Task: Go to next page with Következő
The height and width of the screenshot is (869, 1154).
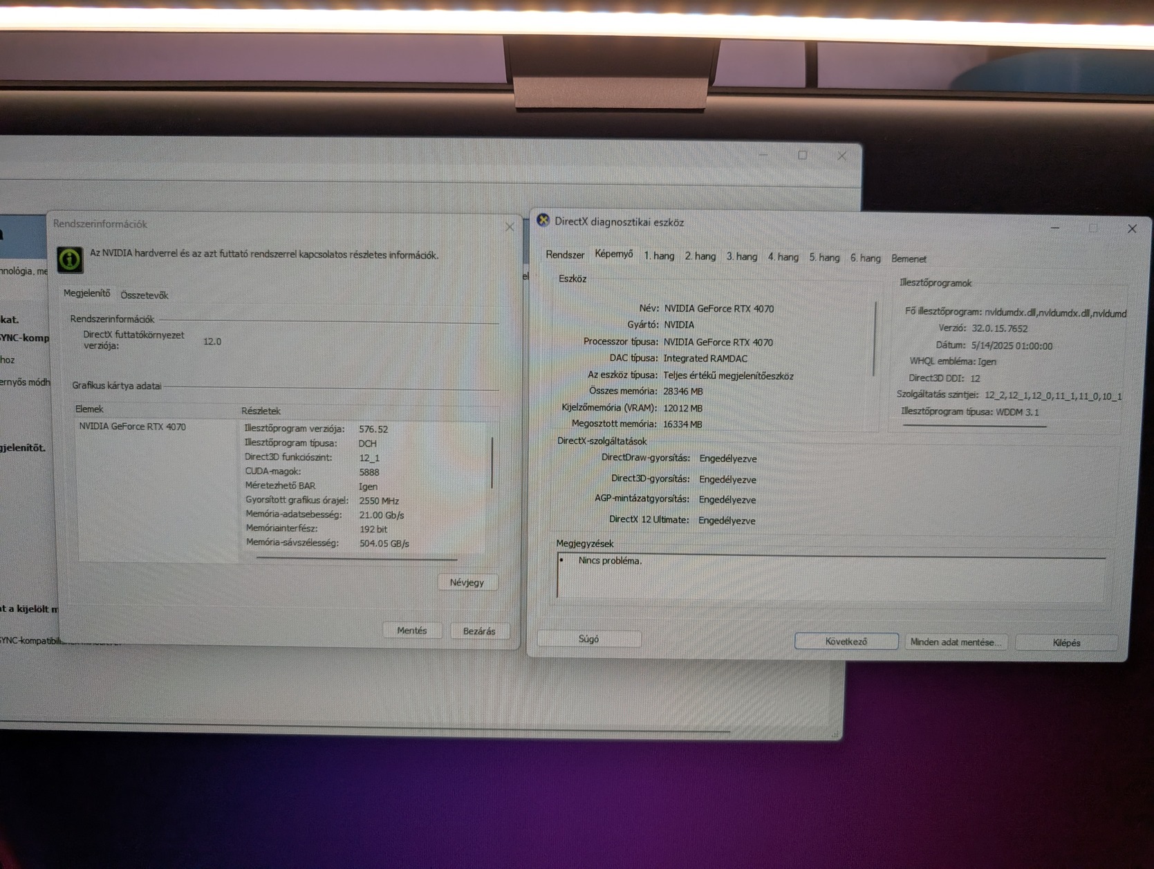Action: (846, 642)
